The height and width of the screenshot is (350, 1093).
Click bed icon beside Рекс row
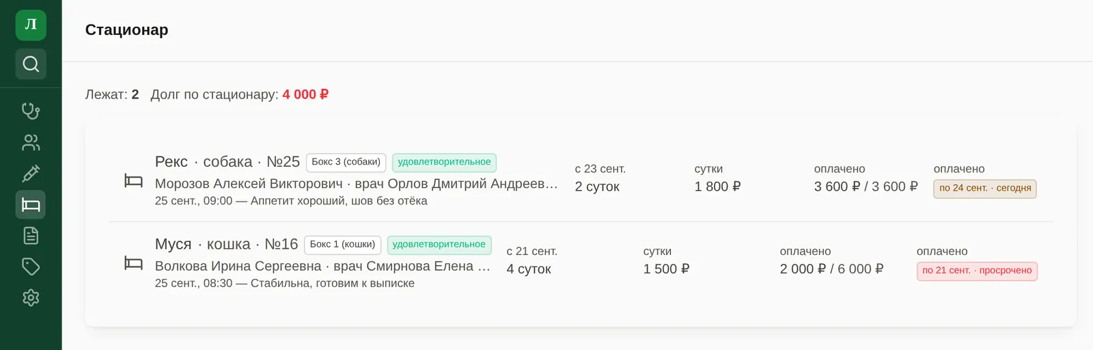coord(133,180)
